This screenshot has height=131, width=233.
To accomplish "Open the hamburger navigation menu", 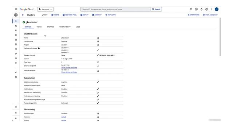I will click(16, 9).
